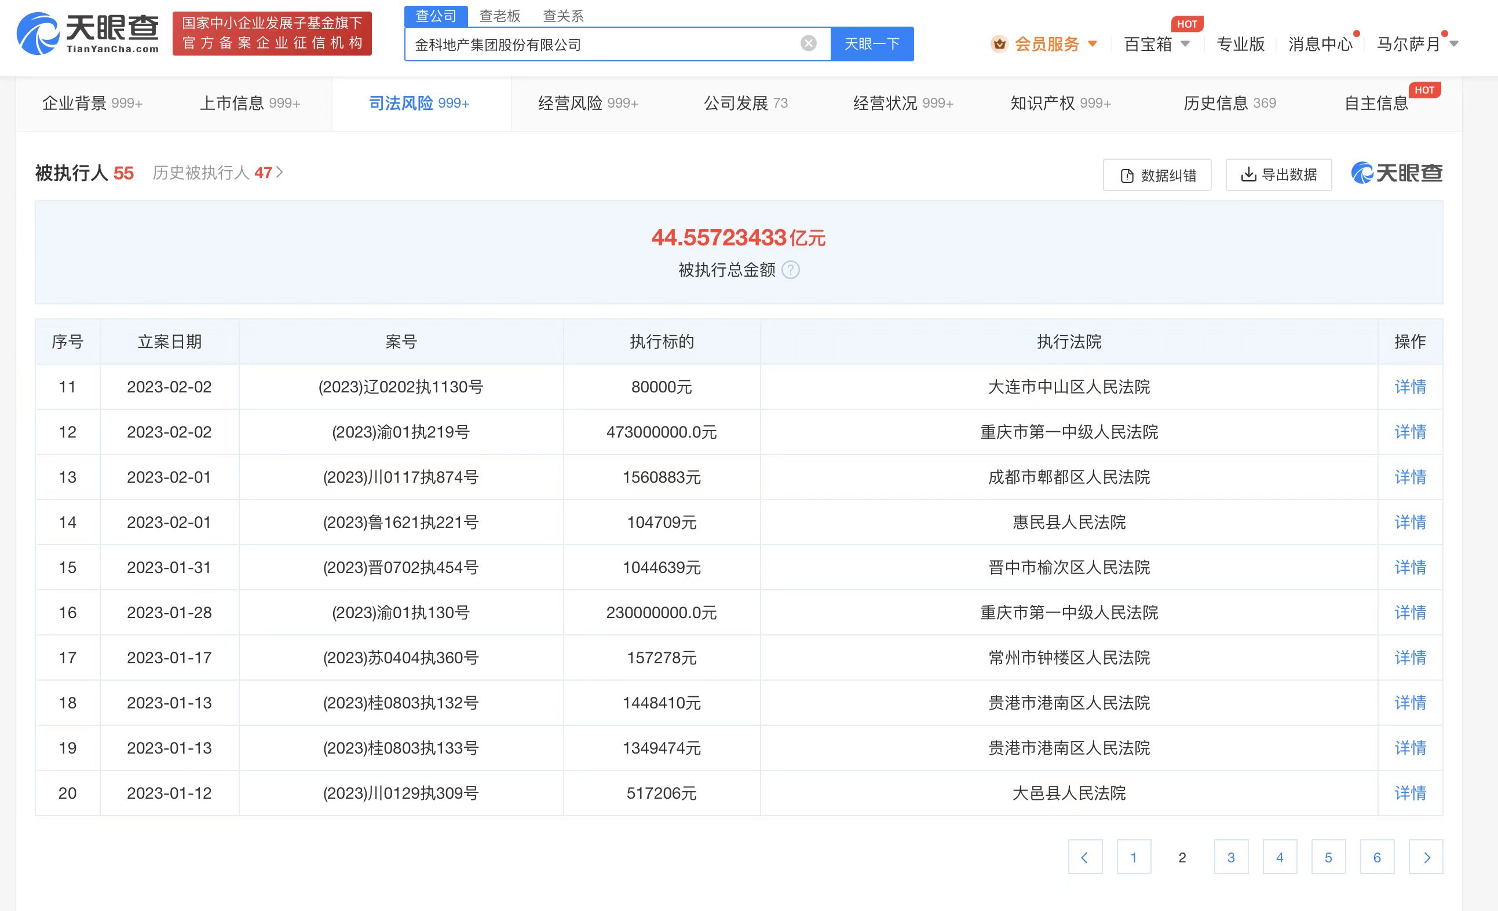This screenshot has height=911, width=1498.
Task: Open the 公司发展 tab
Action: pos(746,103)
